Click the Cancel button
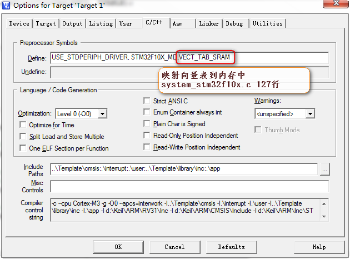350x259 pixels. coord(175,247)
